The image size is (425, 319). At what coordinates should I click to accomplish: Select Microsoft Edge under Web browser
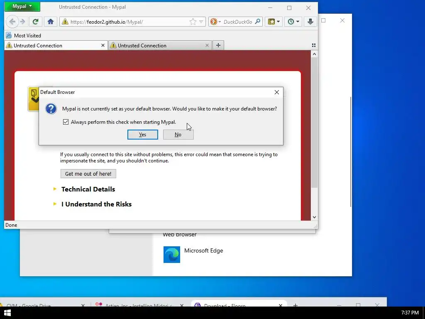(203, 250)
